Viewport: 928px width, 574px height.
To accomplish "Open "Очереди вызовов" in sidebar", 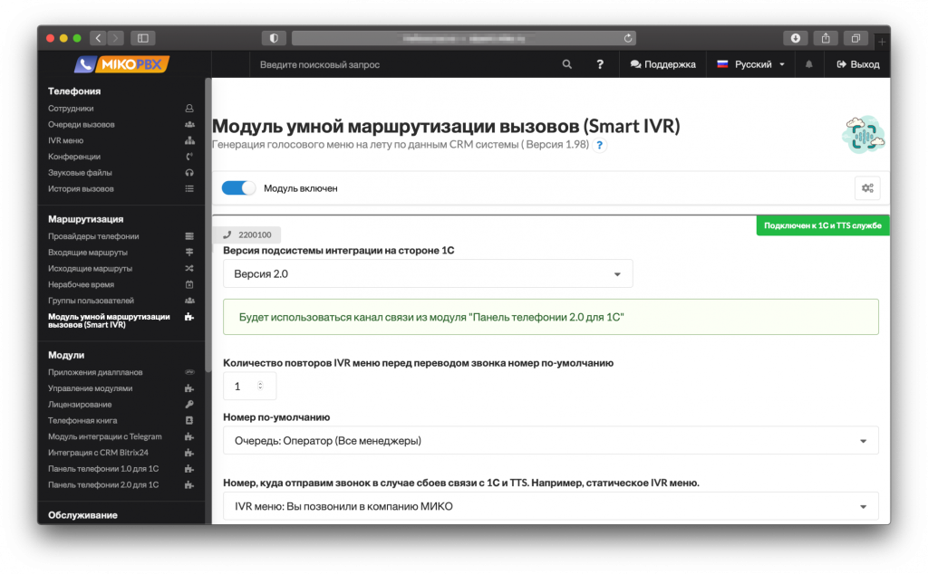I will (82, 124).
